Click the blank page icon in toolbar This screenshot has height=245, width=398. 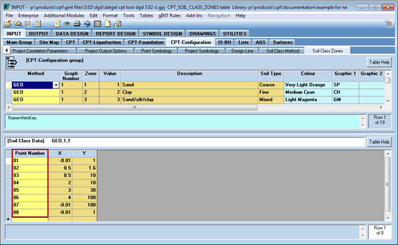[107, 24]
